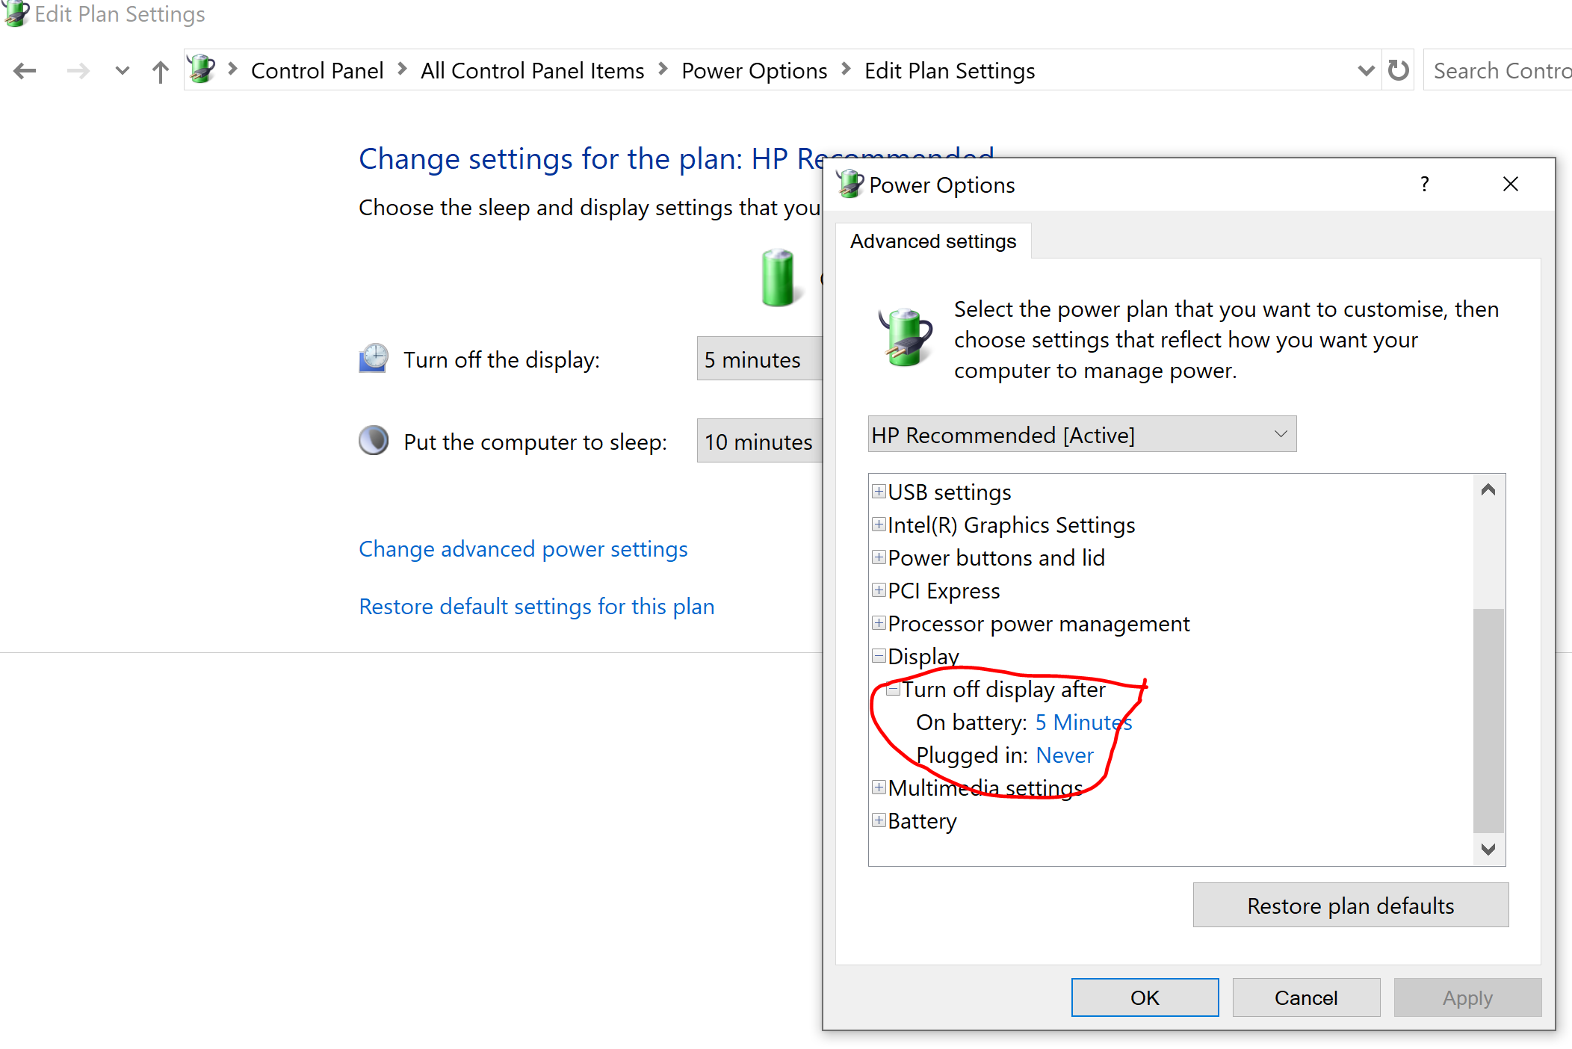The image size is (1572, 1049).
Task: Click the Restore plan defaults button
Action: tap(1351, 905)
